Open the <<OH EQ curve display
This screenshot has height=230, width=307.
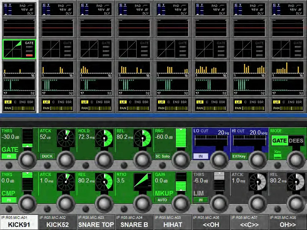[x=211, y=28]
